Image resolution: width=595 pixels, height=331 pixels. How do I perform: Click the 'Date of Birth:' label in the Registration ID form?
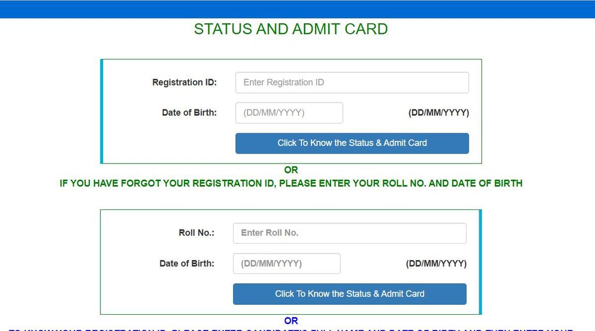point(189,113)
